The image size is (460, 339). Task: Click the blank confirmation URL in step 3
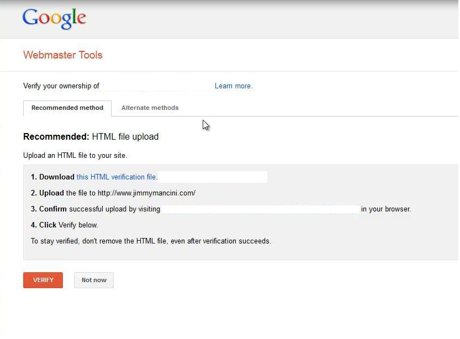[x=260, y=209]
